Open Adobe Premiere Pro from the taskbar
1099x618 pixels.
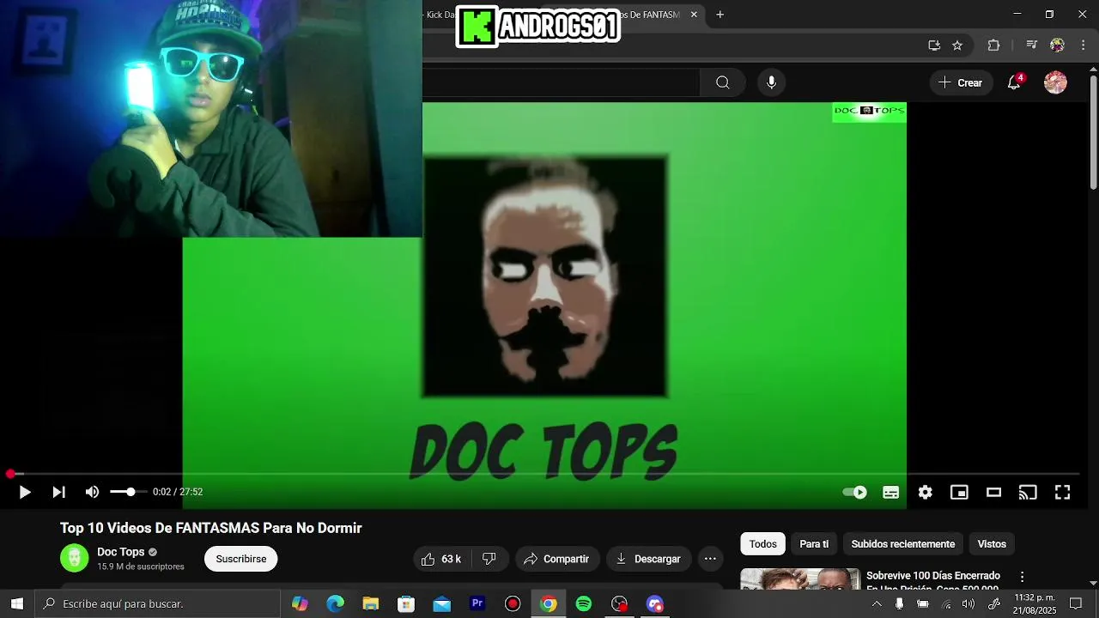pyautogui.click(x=477, y=603)
